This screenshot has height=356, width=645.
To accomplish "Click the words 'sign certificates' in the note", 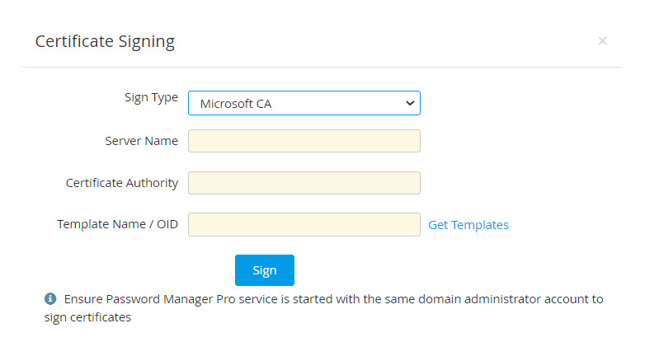I will click(87, 317).
